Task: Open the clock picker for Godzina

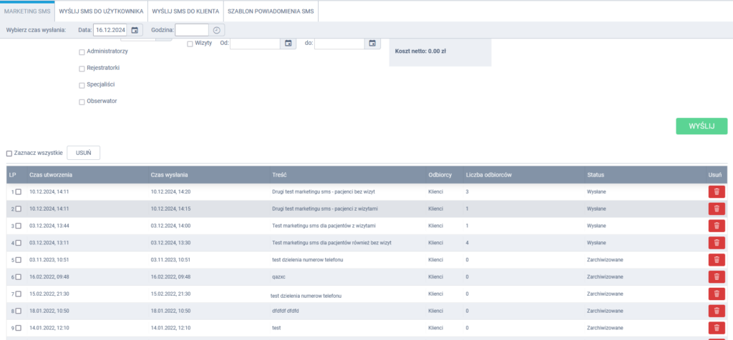Action: point(217,30)
